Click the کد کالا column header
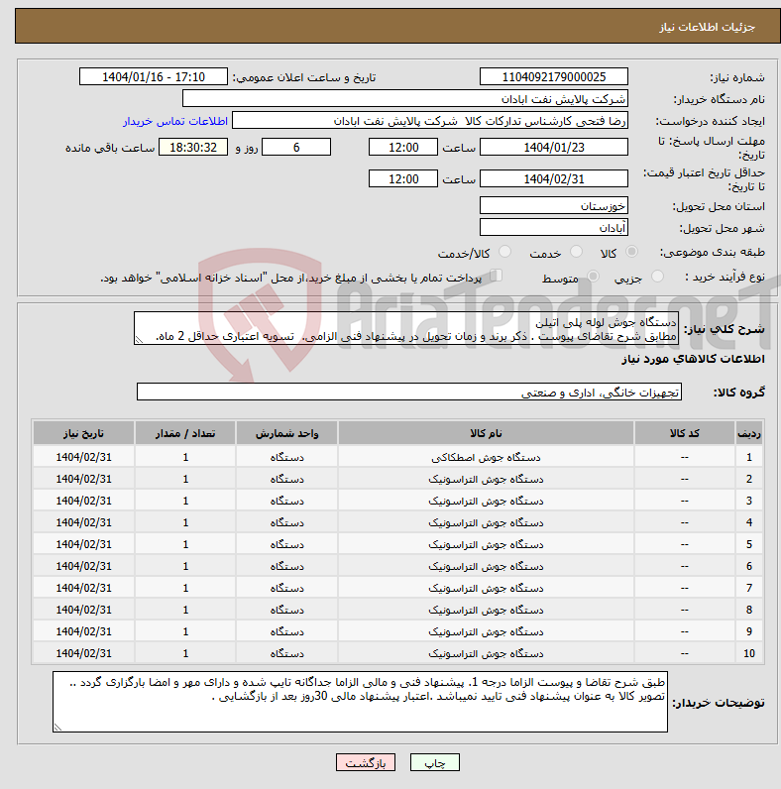Screen dimensions: 781x789 click(x=685, y=433)
